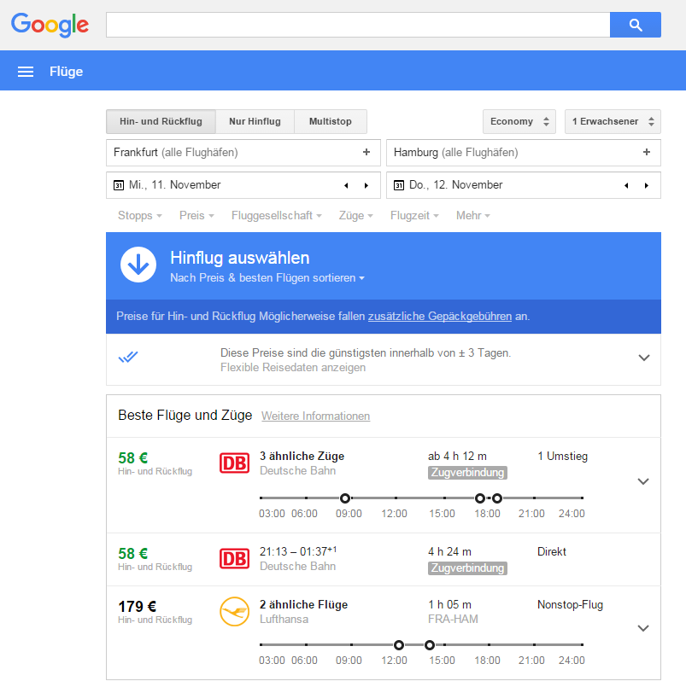Click the Do., 12. November date field

[x=524, y=185]
